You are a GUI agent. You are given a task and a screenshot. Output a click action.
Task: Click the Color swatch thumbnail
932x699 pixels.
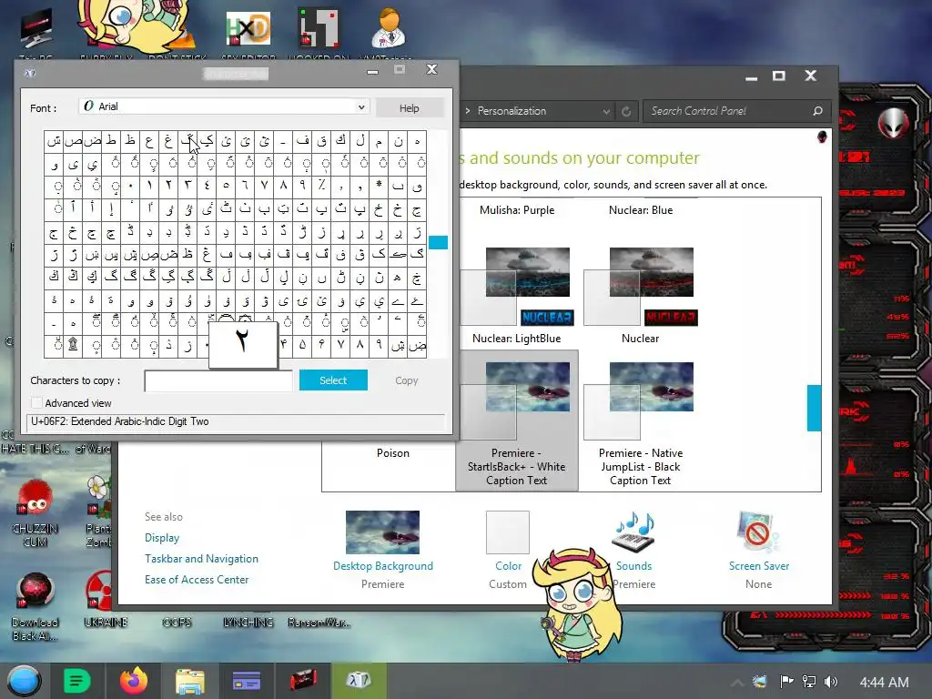click(x=508, y=532)
